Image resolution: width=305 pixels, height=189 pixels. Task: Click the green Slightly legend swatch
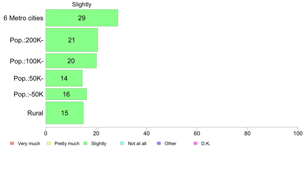tap(85, 144)
